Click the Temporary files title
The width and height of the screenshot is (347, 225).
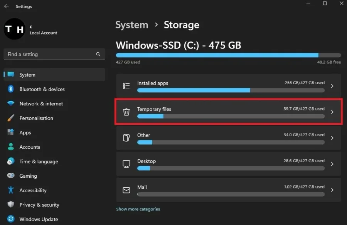point(154,109)
